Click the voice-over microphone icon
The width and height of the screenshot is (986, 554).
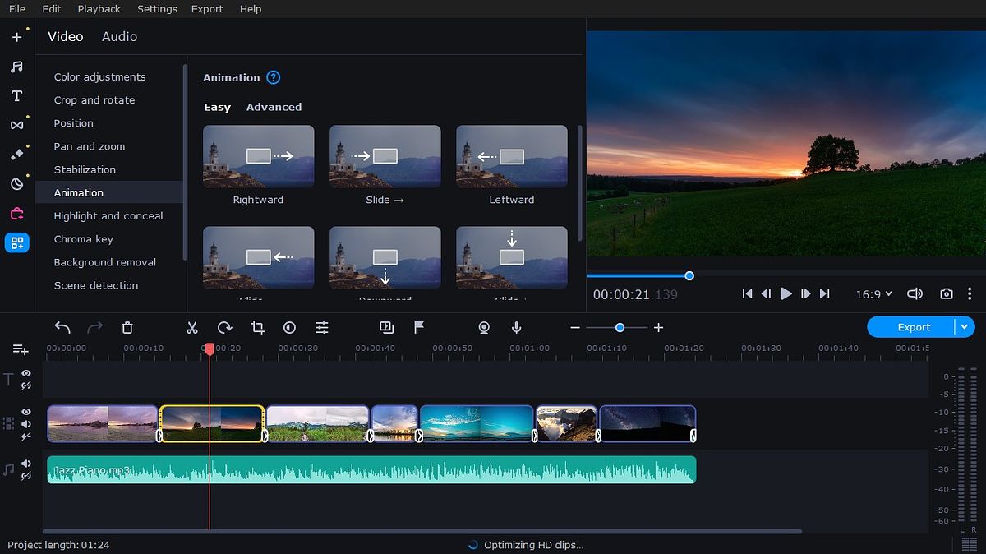pos(516,327)
